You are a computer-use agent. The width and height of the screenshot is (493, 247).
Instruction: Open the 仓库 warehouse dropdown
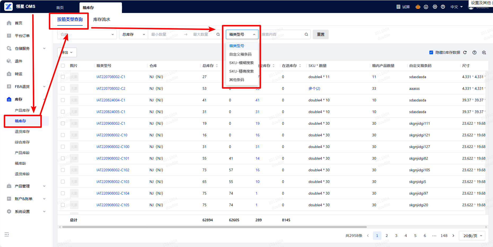point(87,34)
